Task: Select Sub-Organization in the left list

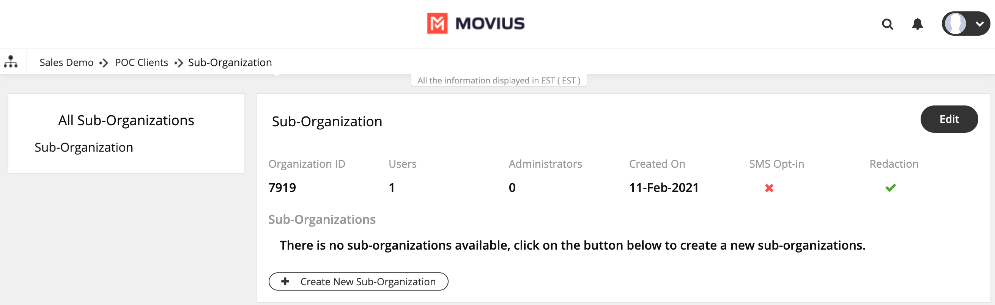Action: [x=84, y=148]
